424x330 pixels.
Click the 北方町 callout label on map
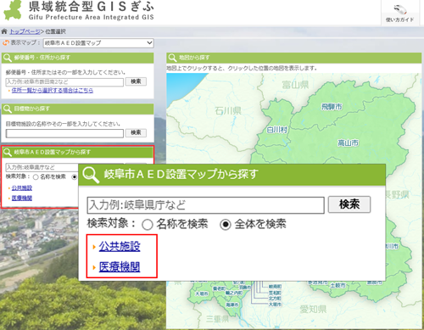[x=275, y=299]
